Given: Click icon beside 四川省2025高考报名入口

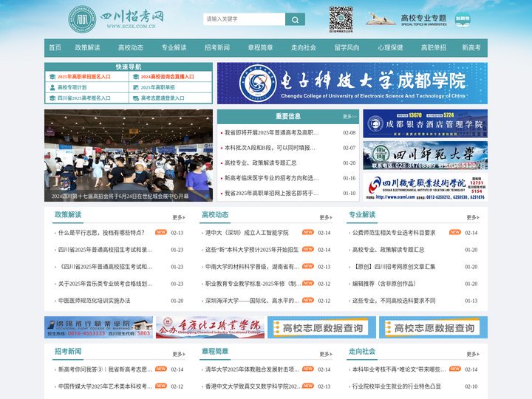Looking at the screenshot, I should coord(52,98).
